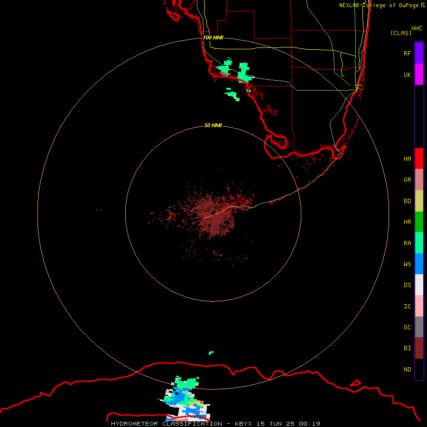Click the small isolated green rain echo south
Image resolution: width=427 pixels, height=427 pixels.
click(211, 353)
